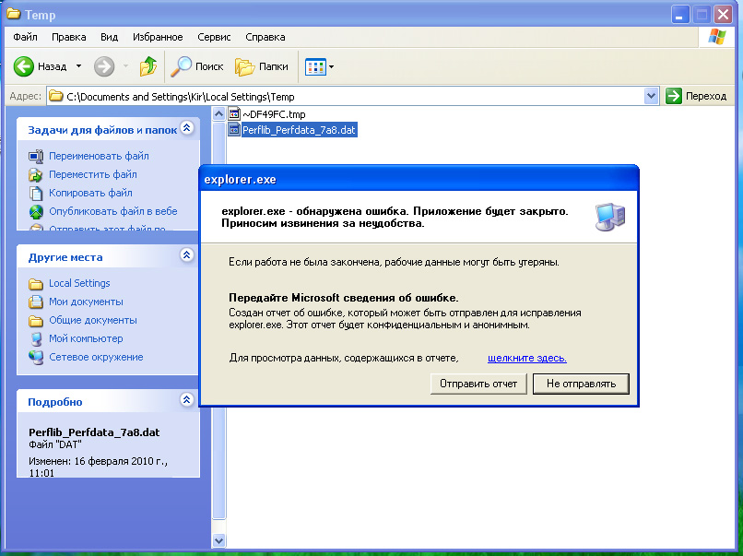743x556 pixels.
Task: Click the address bar path field
Action: [x=346, y=96]
